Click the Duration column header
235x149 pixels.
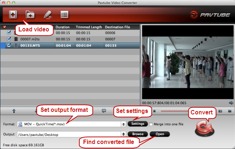[x=63, y=27]
